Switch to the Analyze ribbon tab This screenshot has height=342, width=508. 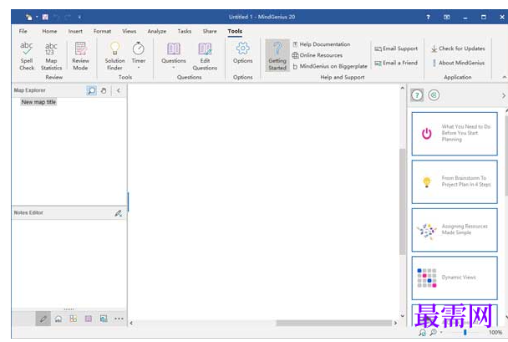(x=157, y=31)
